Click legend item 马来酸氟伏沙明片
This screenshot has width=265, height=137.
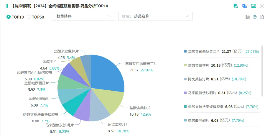click(218, 93)
